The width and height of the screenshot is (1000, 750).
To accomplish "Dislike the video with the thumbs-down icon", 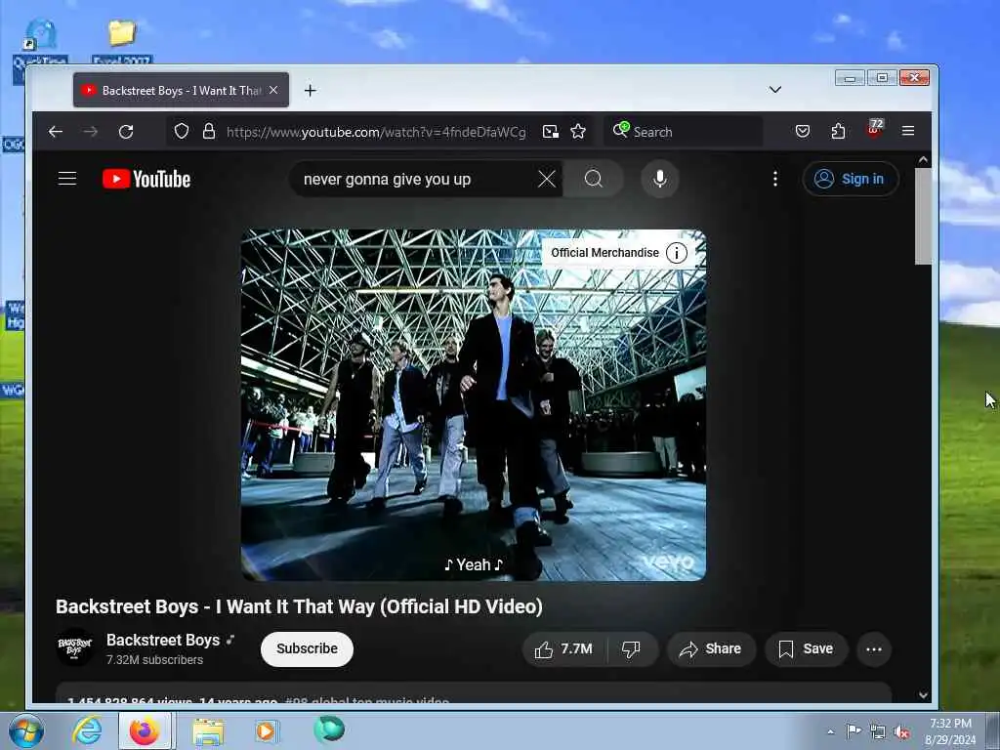I will pyautogui.click(x=631, y=649).
